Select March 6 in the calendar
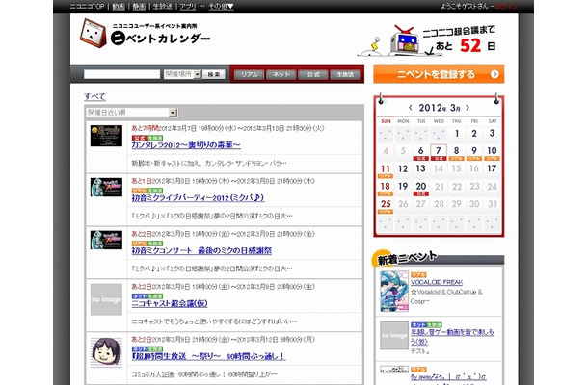The width and height of the screenshot is (588, 385). click(x=420, y=152)
